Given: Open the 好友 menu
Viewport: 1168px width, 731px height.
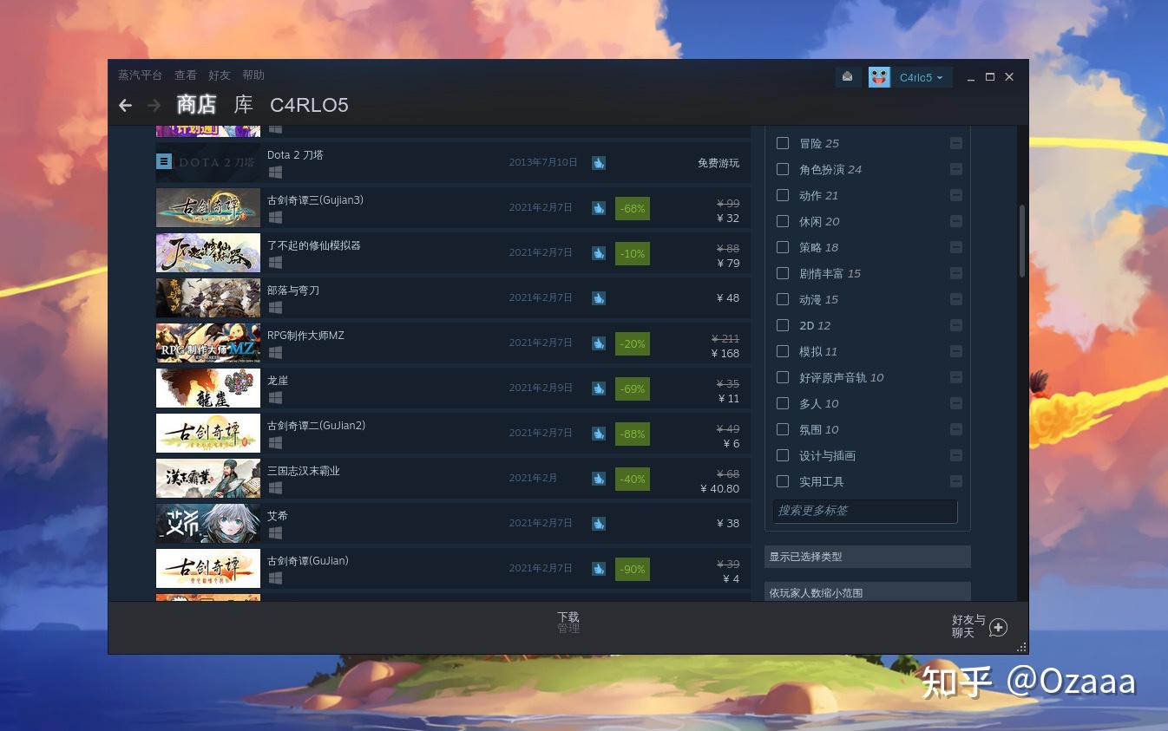Looking at the screenshot, I should pos(220,75).
